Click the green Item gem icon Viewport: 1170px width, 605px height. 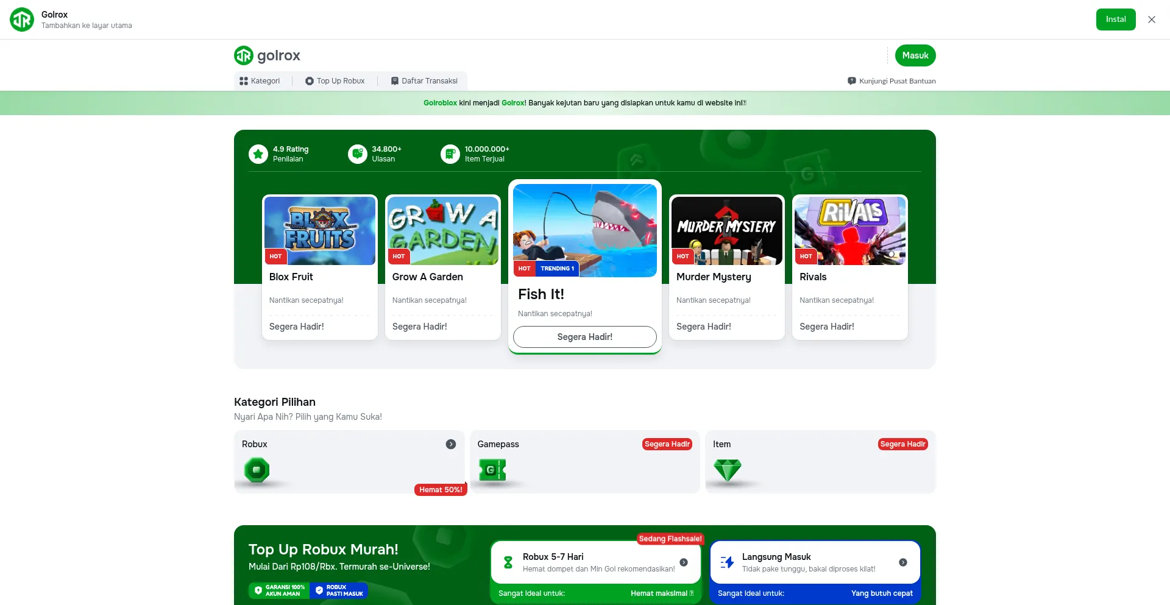pos(728,470)
